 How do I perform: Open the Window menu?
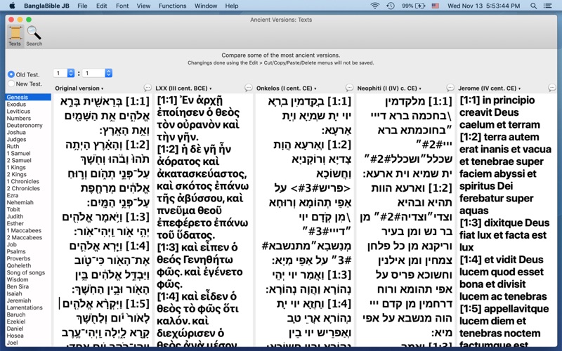(x=206, y=6)
